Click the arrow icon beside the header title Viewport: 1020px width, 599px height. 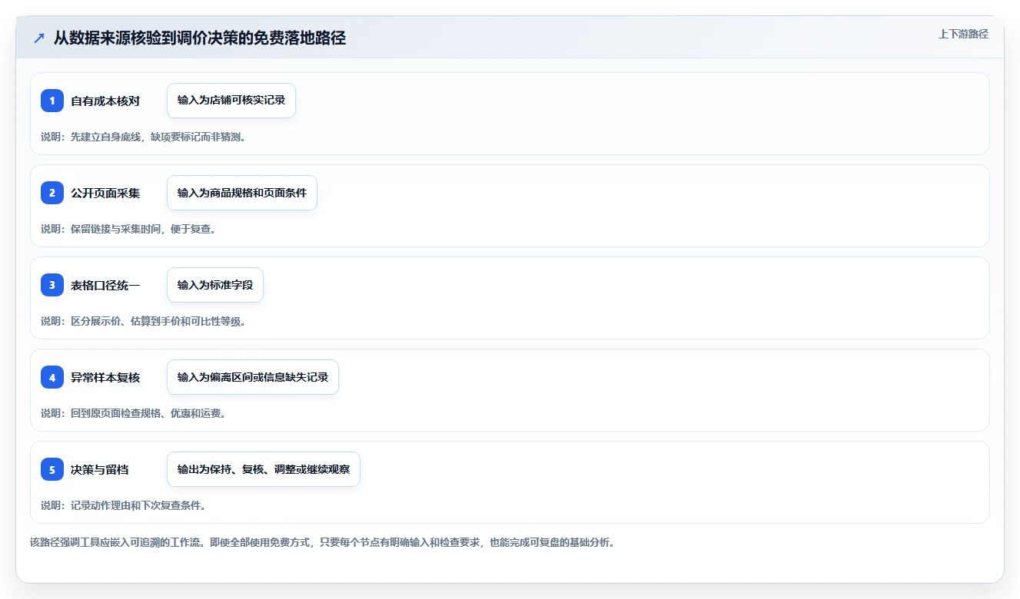39,38
